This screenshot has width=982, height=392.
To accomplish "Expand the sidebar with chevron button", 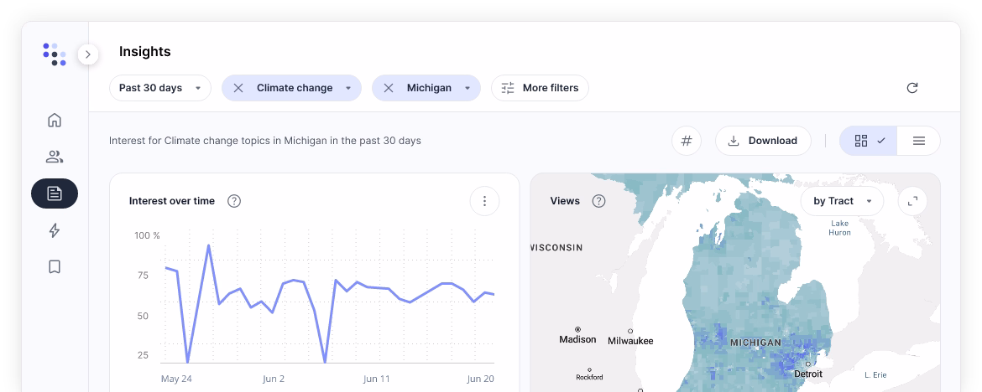I will 87,54.
